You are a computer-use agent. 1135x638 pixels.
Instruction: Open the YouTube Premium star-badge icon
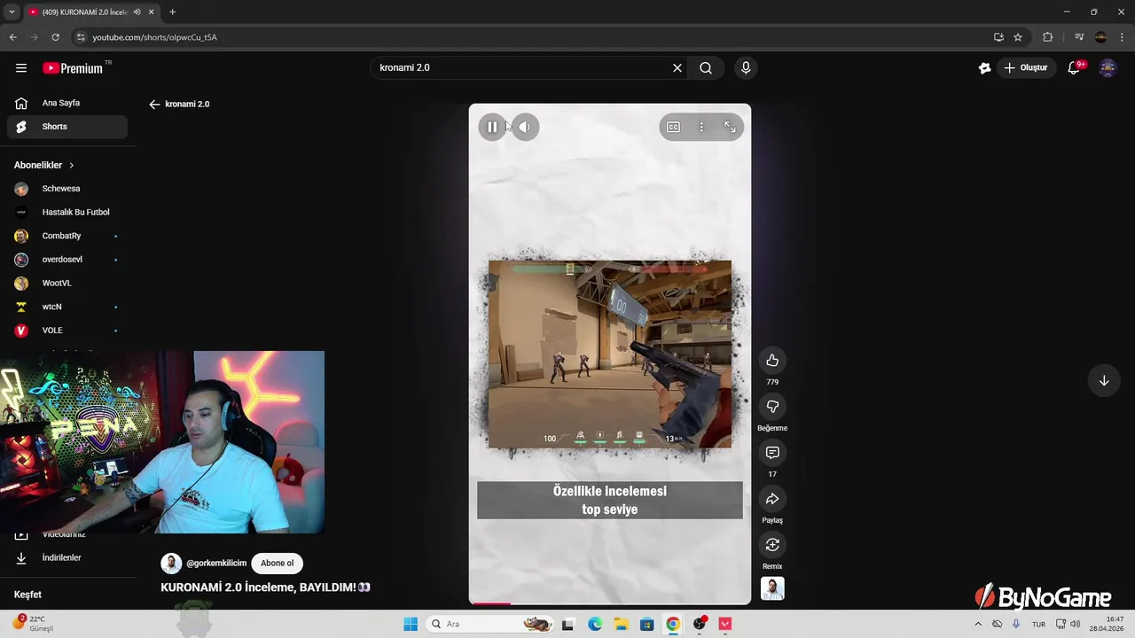(984, 67)
